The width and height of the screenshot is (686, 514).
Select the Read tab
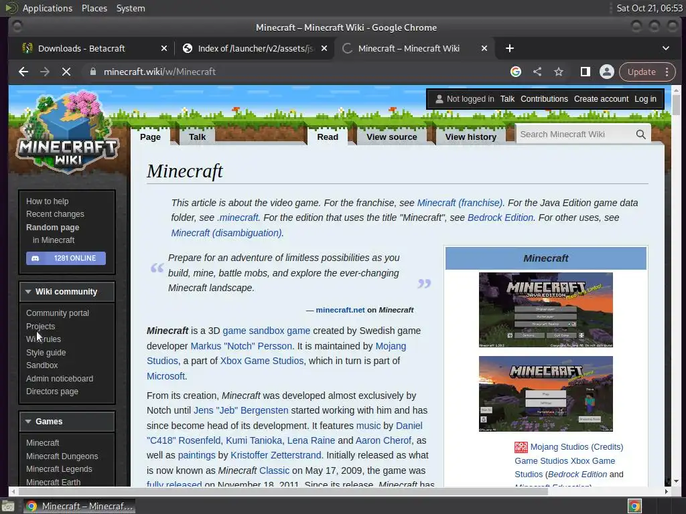coord(328,137)
